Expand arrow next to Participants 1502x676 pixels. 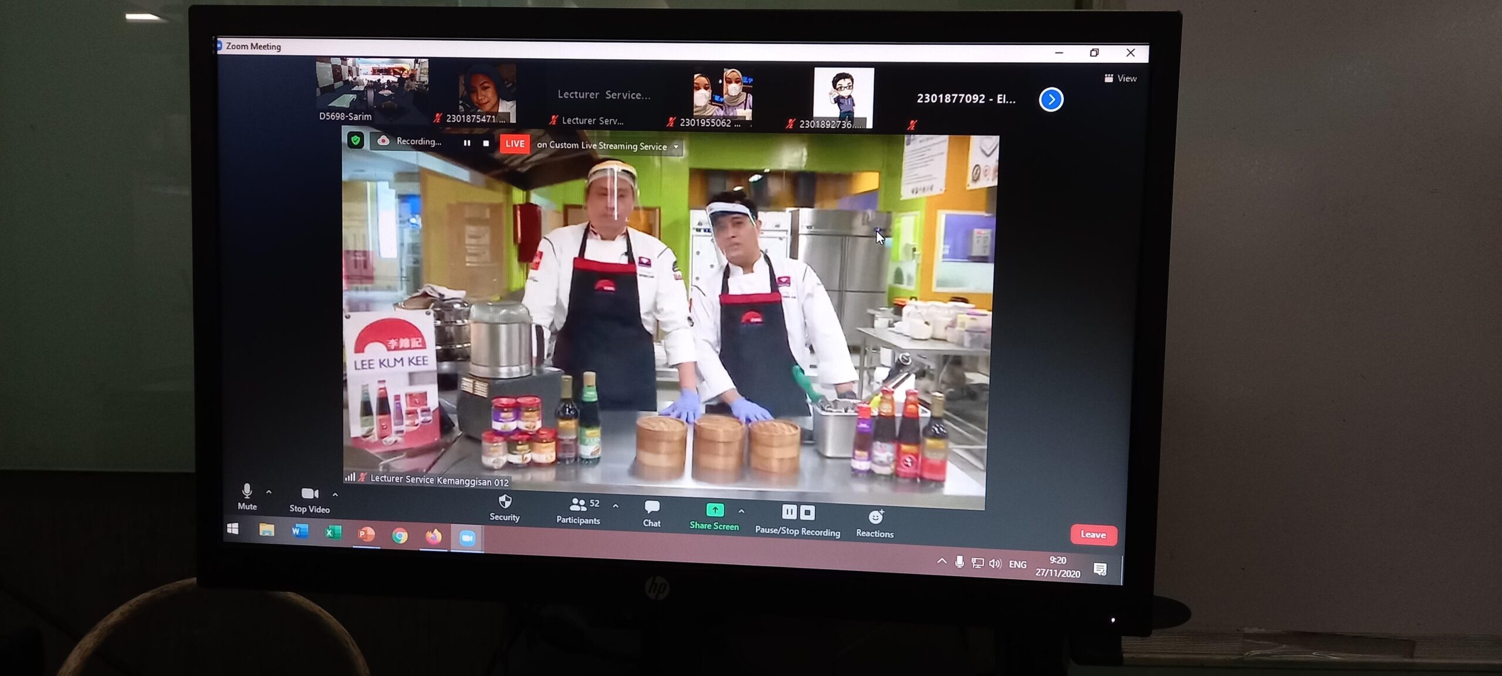click(x=615, y=505)
